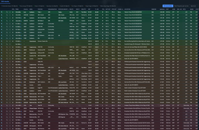Sort by the BAND column header
The width and height of the screenshot is (199, 130).
192,9
